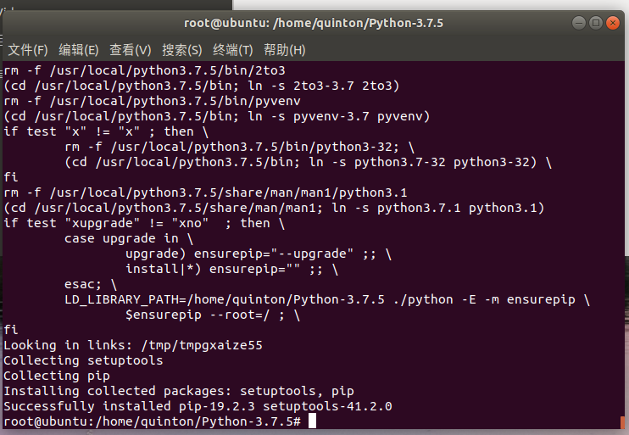Click line ending 'ln -s 2to3-3.7 2to3)'
The height and width of the screenshot is (435, 629).
click(x=202, y=86)
